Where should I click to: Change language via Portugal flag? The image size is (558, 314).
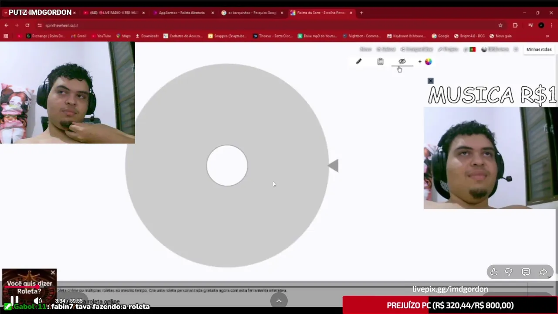(x=472, y=49)
